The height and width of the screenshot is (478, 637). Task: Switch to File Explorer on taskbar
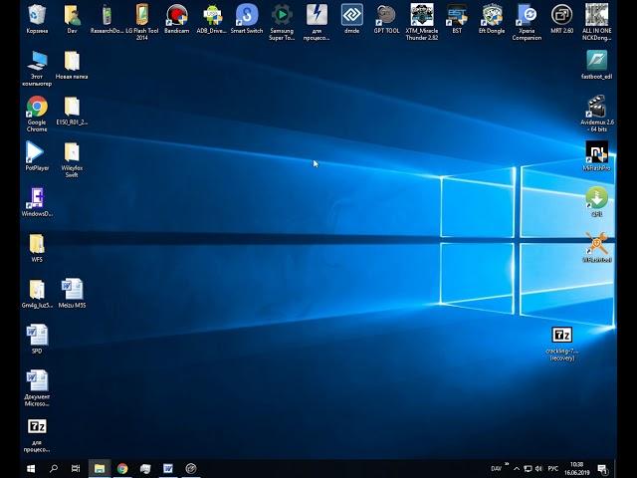tap(100, 469)
